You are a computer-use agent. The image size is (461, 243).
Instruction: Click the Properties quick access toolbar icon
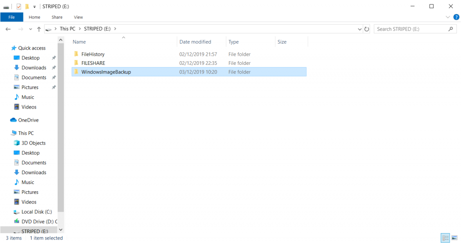tap(19, 6)
